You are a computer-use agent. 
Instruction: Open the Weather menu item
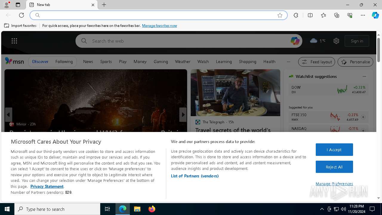point(183,62)
